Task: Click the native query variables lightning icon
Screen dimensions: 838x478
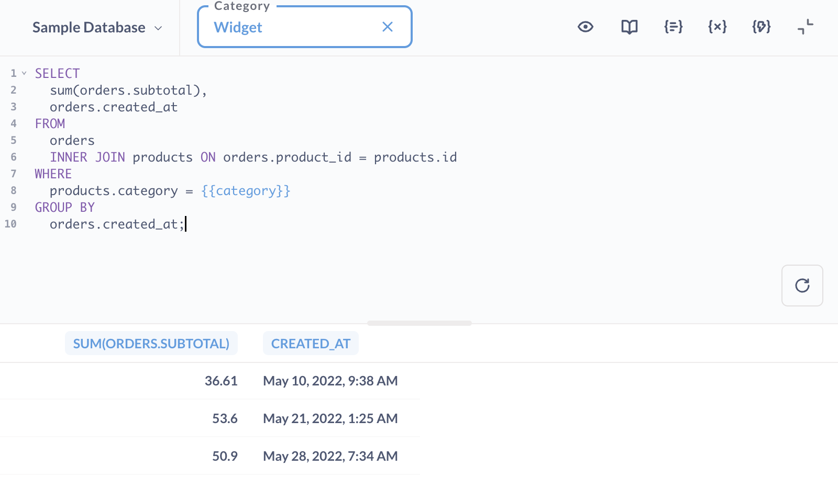Action: pyautogui.click(x=760, y=27)
